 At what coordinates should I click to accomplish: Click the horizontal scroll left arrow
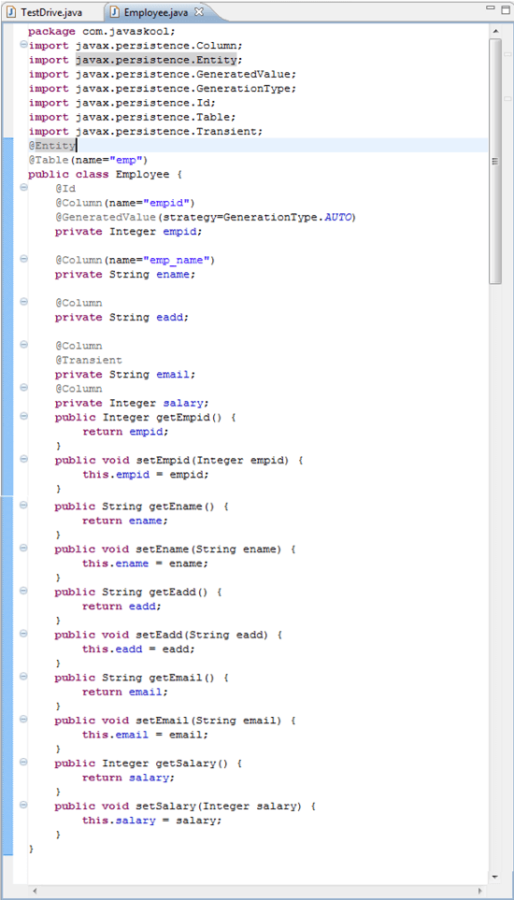tap(36, 891)
